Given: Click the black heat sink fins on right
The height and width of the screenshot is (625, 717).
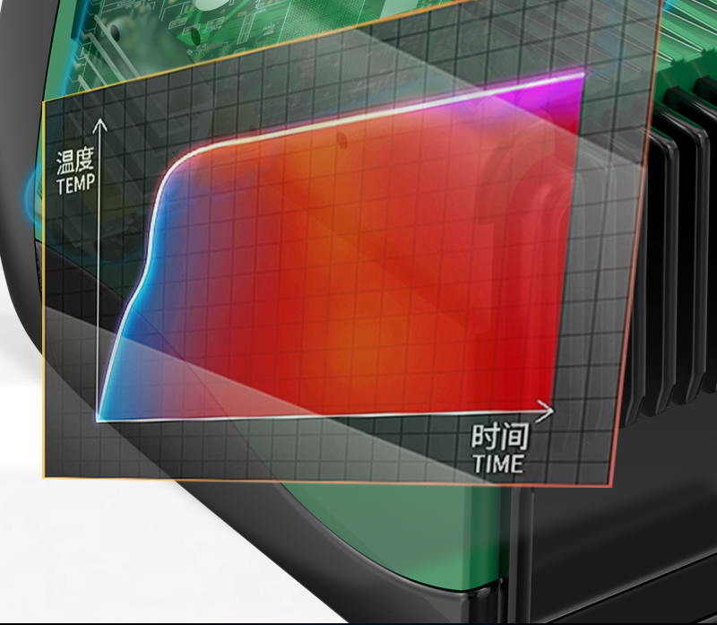Looking at the screenshot, I should [681, 224].
